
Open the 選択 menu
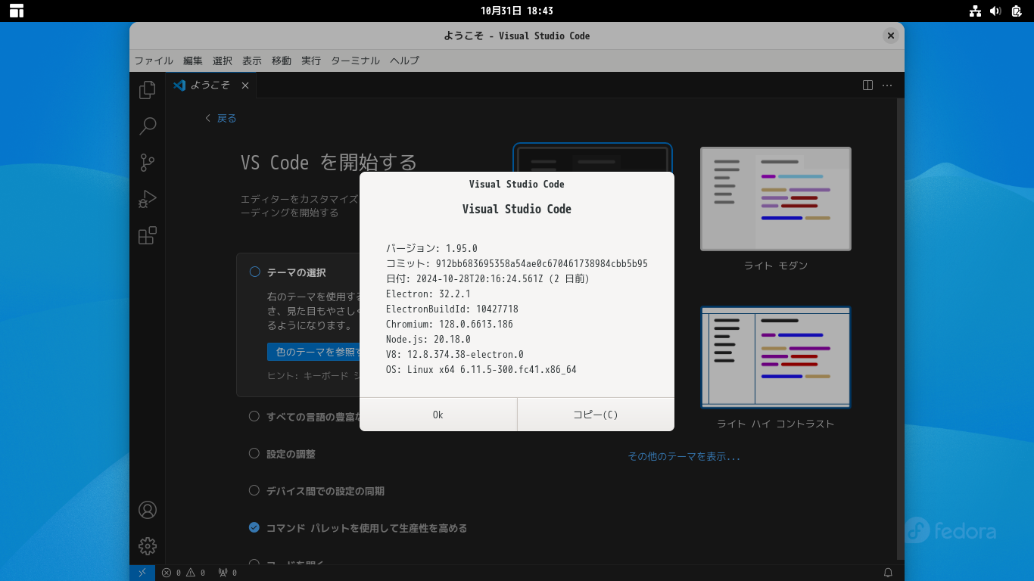point(223,61)
